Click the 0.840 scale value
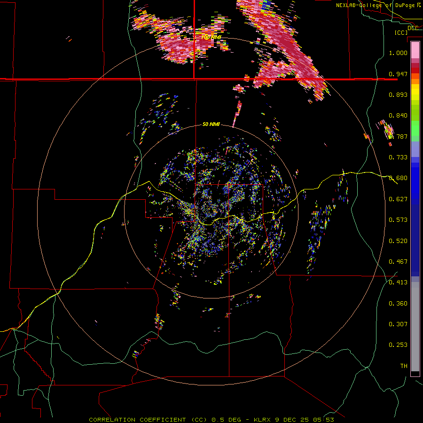Viewport: 423px width, 423px height. [398, 116]
